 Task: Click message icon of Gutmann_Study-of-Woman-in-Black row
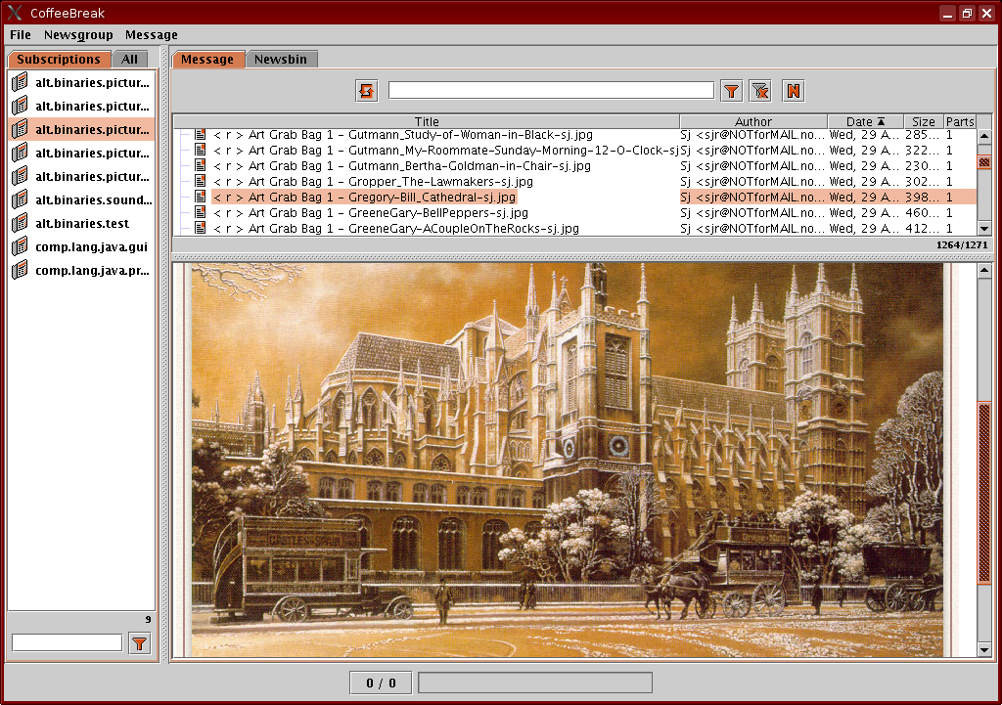(200, 135)
